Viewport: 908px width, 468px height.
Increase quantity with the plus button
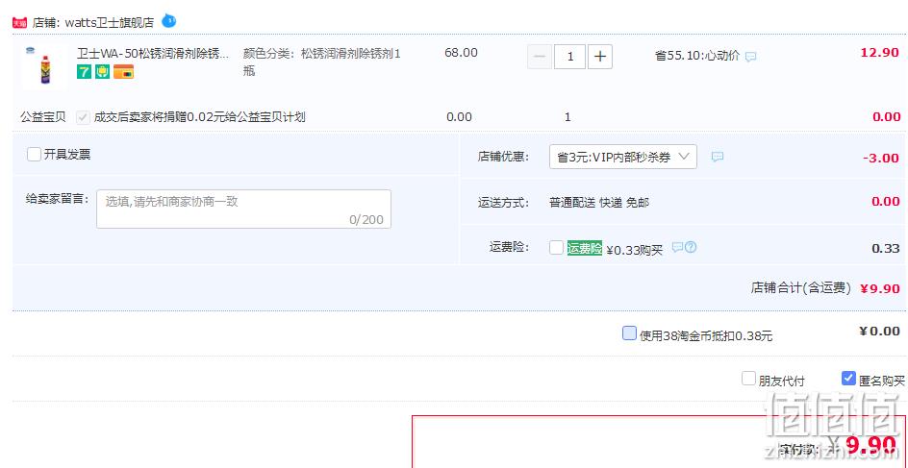coord(600,57)
